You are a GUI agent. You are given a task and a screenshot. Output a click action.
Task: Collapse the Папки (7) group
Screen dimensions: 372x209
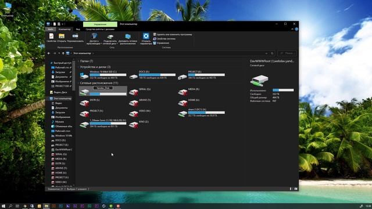(x=78, y=61)
